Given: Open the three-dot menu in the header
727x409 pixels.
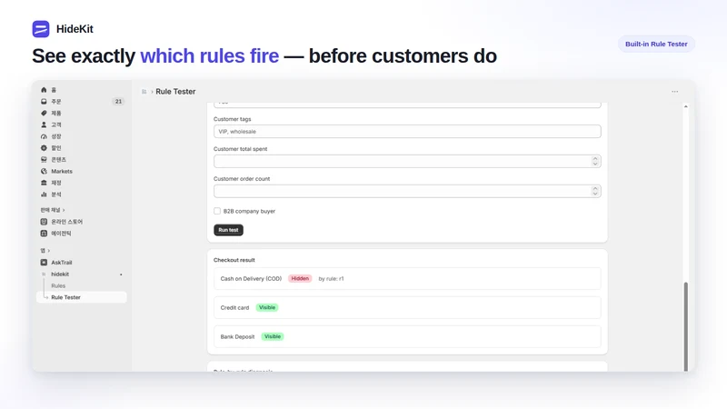Looking at the screenshot, I should (674, 92).
